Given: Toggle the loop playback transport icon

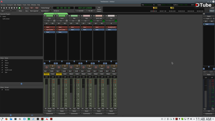Looking at the screenshot, I should (12, 8).
